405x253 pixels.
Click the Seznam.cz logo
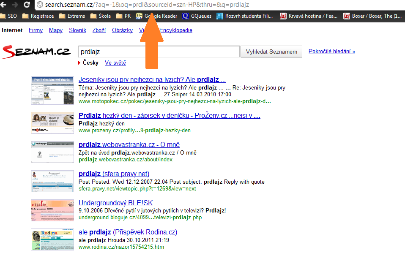(x=36, y=52)
